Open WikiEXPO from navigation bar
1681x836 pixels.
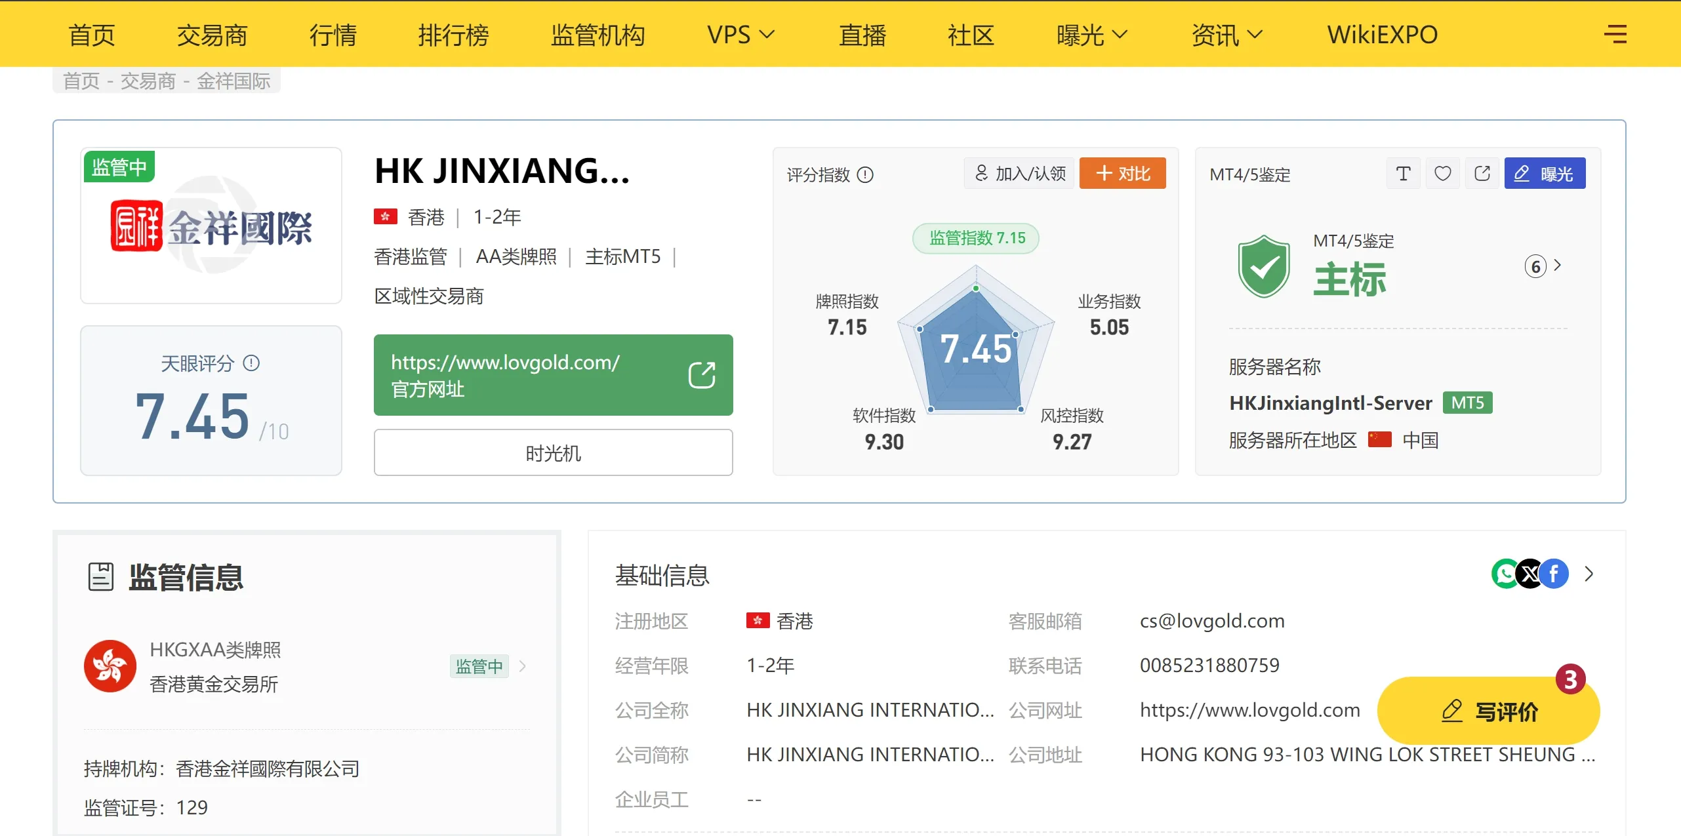click(x=1383, y=34)
